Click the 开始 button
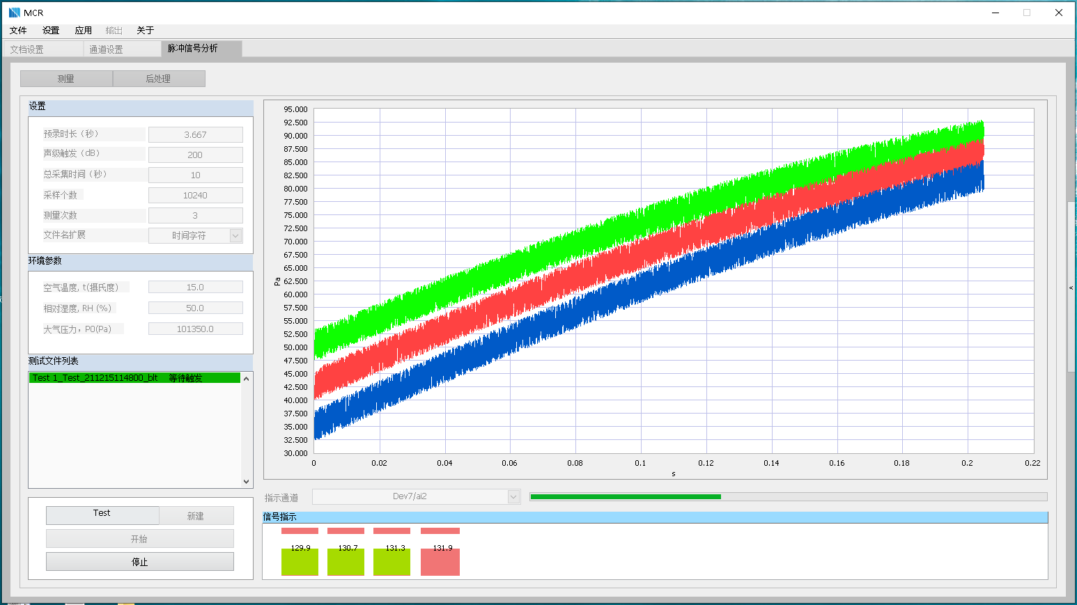 pyautogui.click(x=139, y=539)
